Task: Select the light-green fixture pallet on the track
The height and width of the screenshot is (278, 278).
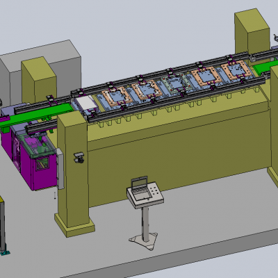Action: (176, 83)
